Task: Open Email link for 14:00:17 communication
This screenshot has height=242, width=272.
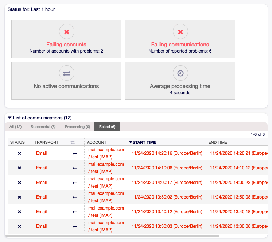Action: [41, 183]
